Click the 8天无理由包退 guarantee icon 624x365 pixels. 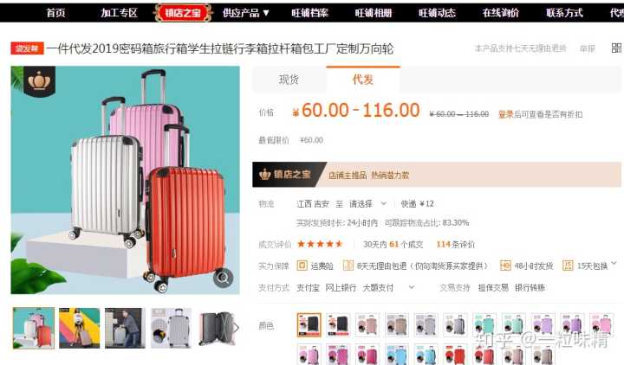[348, 266]
